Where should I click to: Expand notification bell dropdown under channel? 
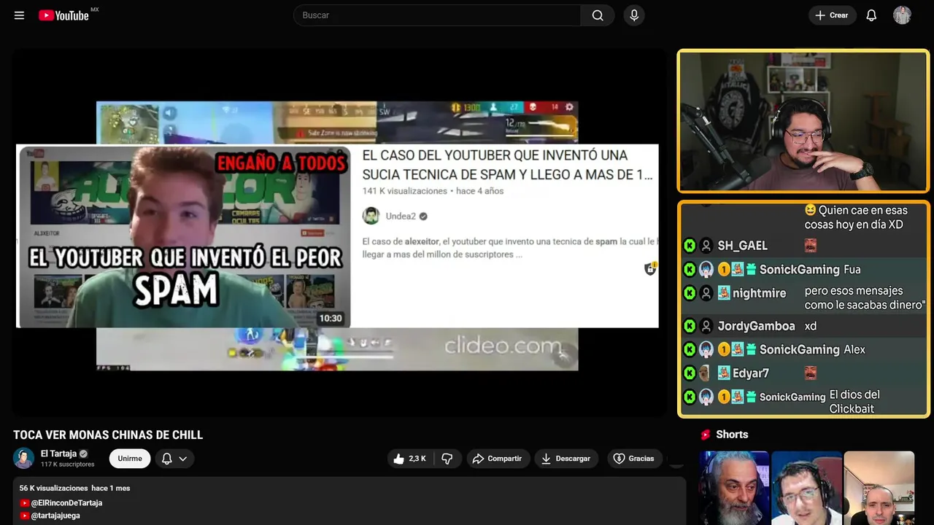point(174,459)
